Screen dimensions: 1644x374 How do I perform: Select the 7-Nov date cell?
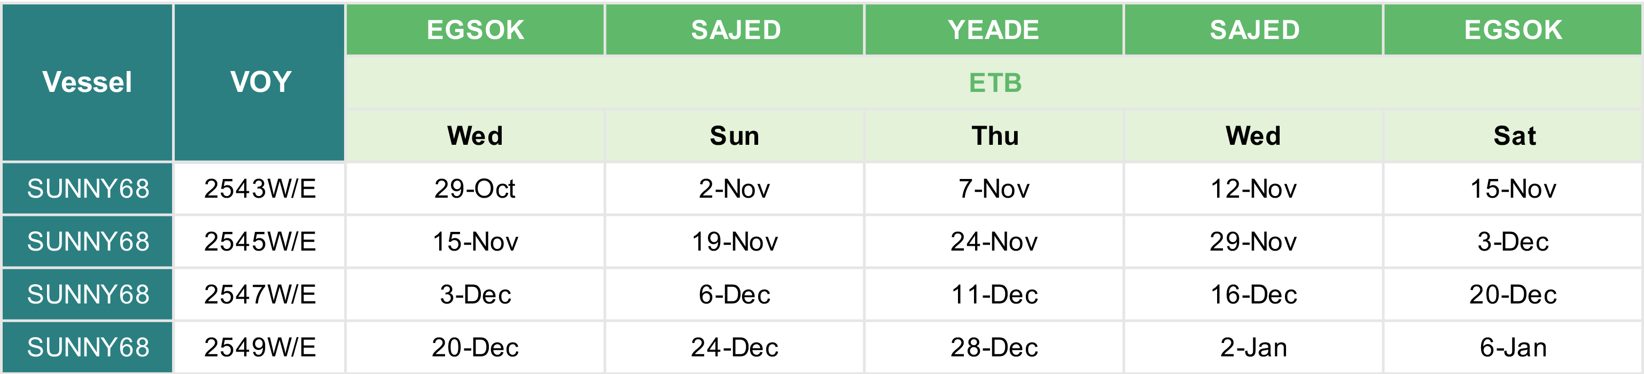(994, 189)
